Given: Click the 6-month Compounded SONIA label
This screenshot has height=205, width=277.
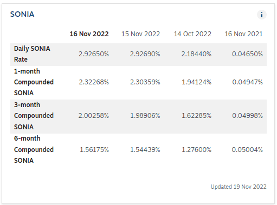Looking at the screenshot, I should click(34, 149).
